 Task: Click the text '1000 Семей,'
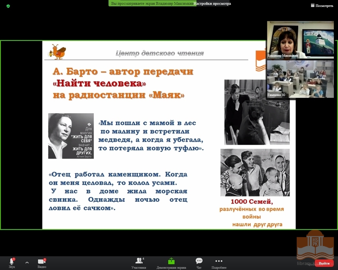click(x=252, y=202)
